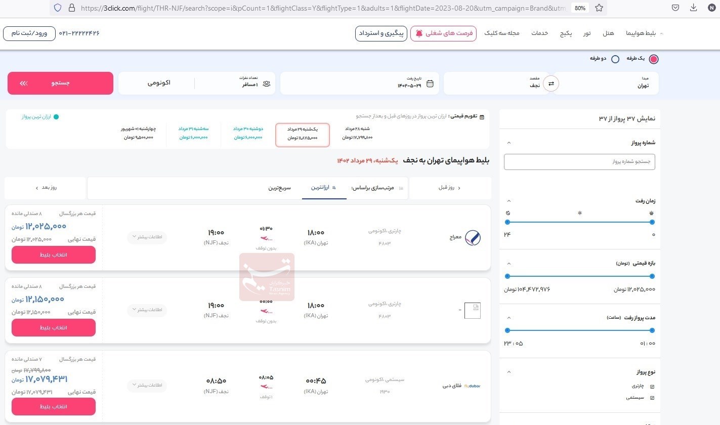Open the hotel (هتل) menu item
This screenshot has height=425, width=720.
click(x=608, y=33)
